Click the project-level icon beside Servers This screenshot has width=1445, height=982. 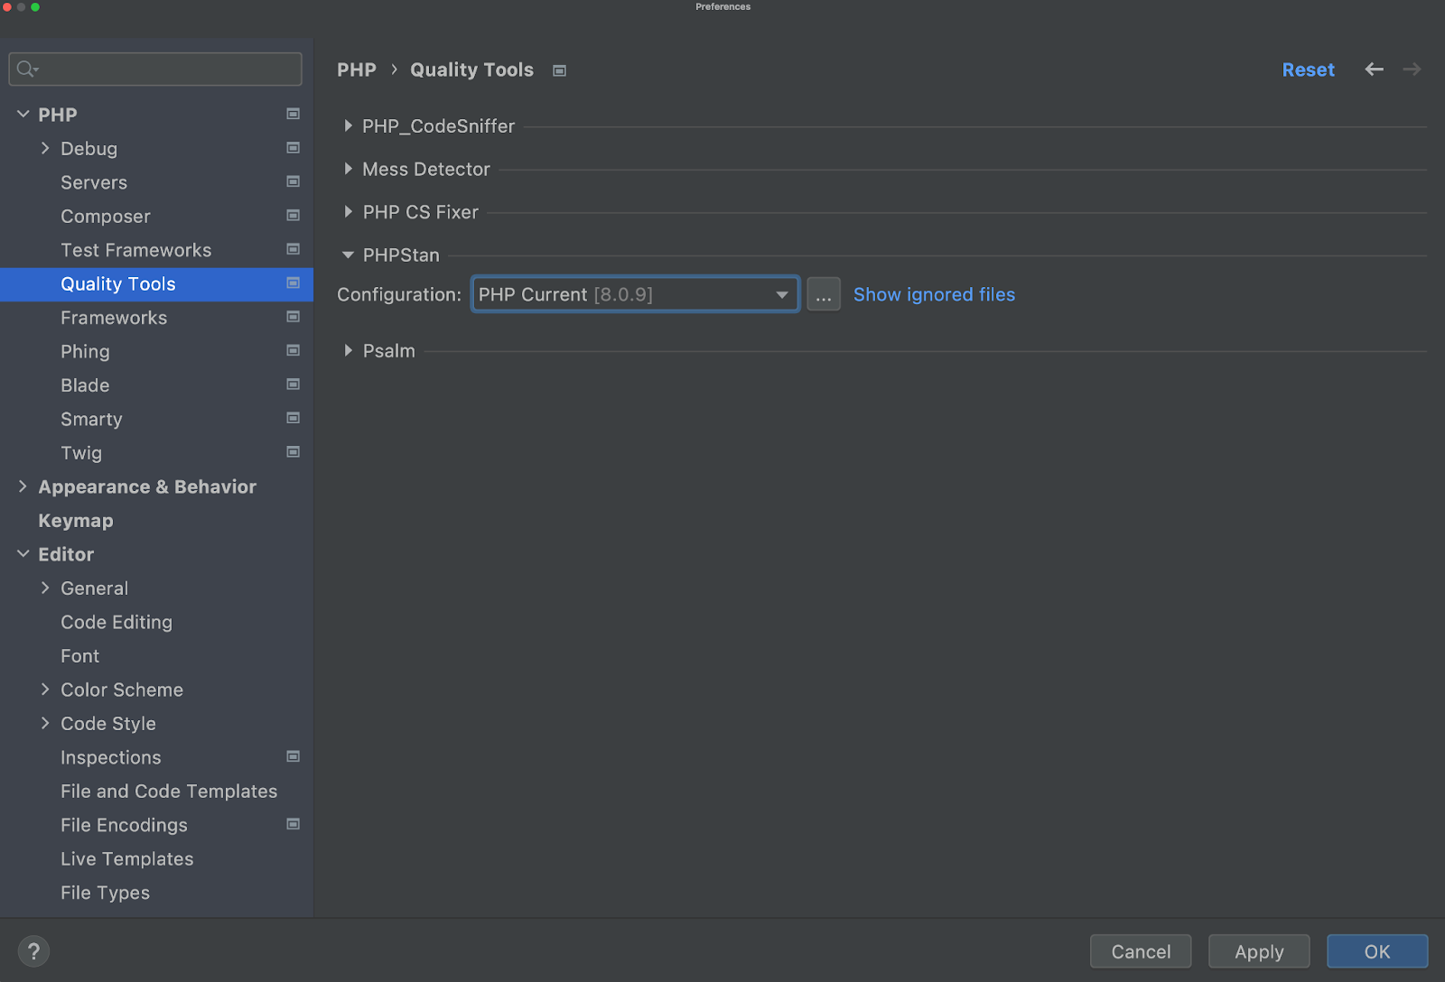(x=294, y=181)
